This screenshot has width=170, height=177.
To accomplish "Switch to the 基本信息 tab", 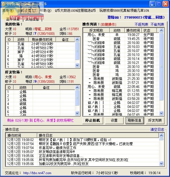I will [x=13, y=19].
